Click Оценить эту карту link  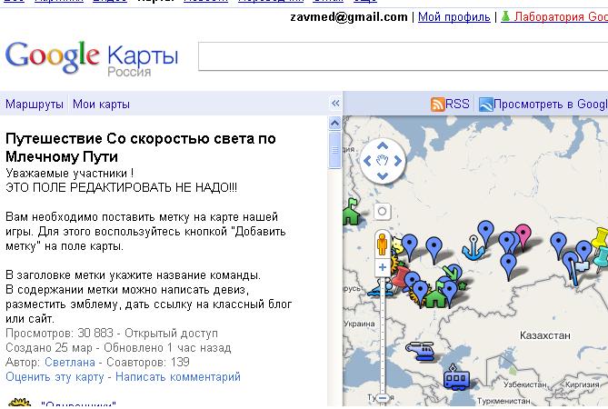pyautogui.click(x=55, y=377)
